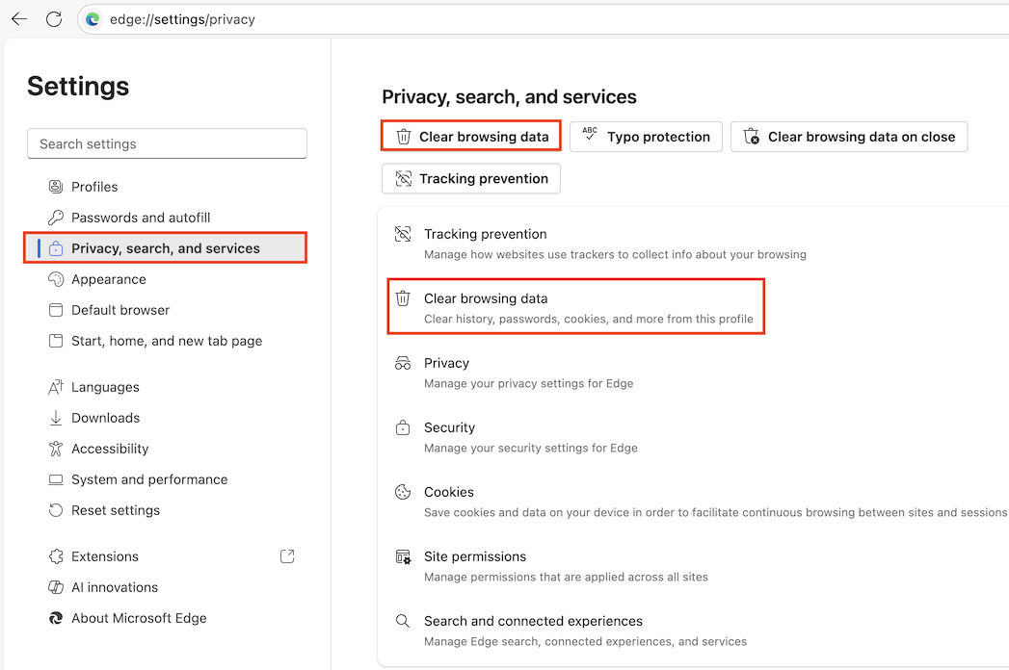This screenshot has width=1009, height=670.
Task: Click the browser back arrow
Action: tap(19, 18)
